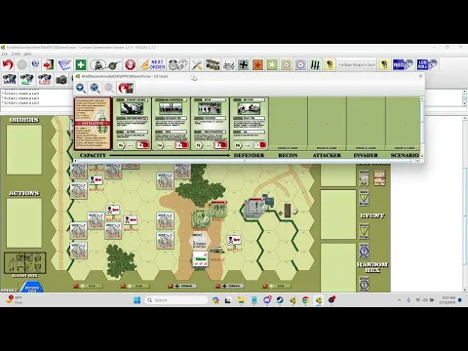The image size is (468, 351).
Task: Click the German Balkenkreuz faction icon
Action: coord(243,65)
